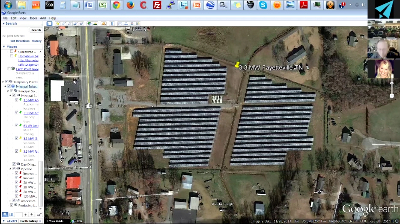
Task: Toggle sunlight across the landscape icon
Action: 95,23
